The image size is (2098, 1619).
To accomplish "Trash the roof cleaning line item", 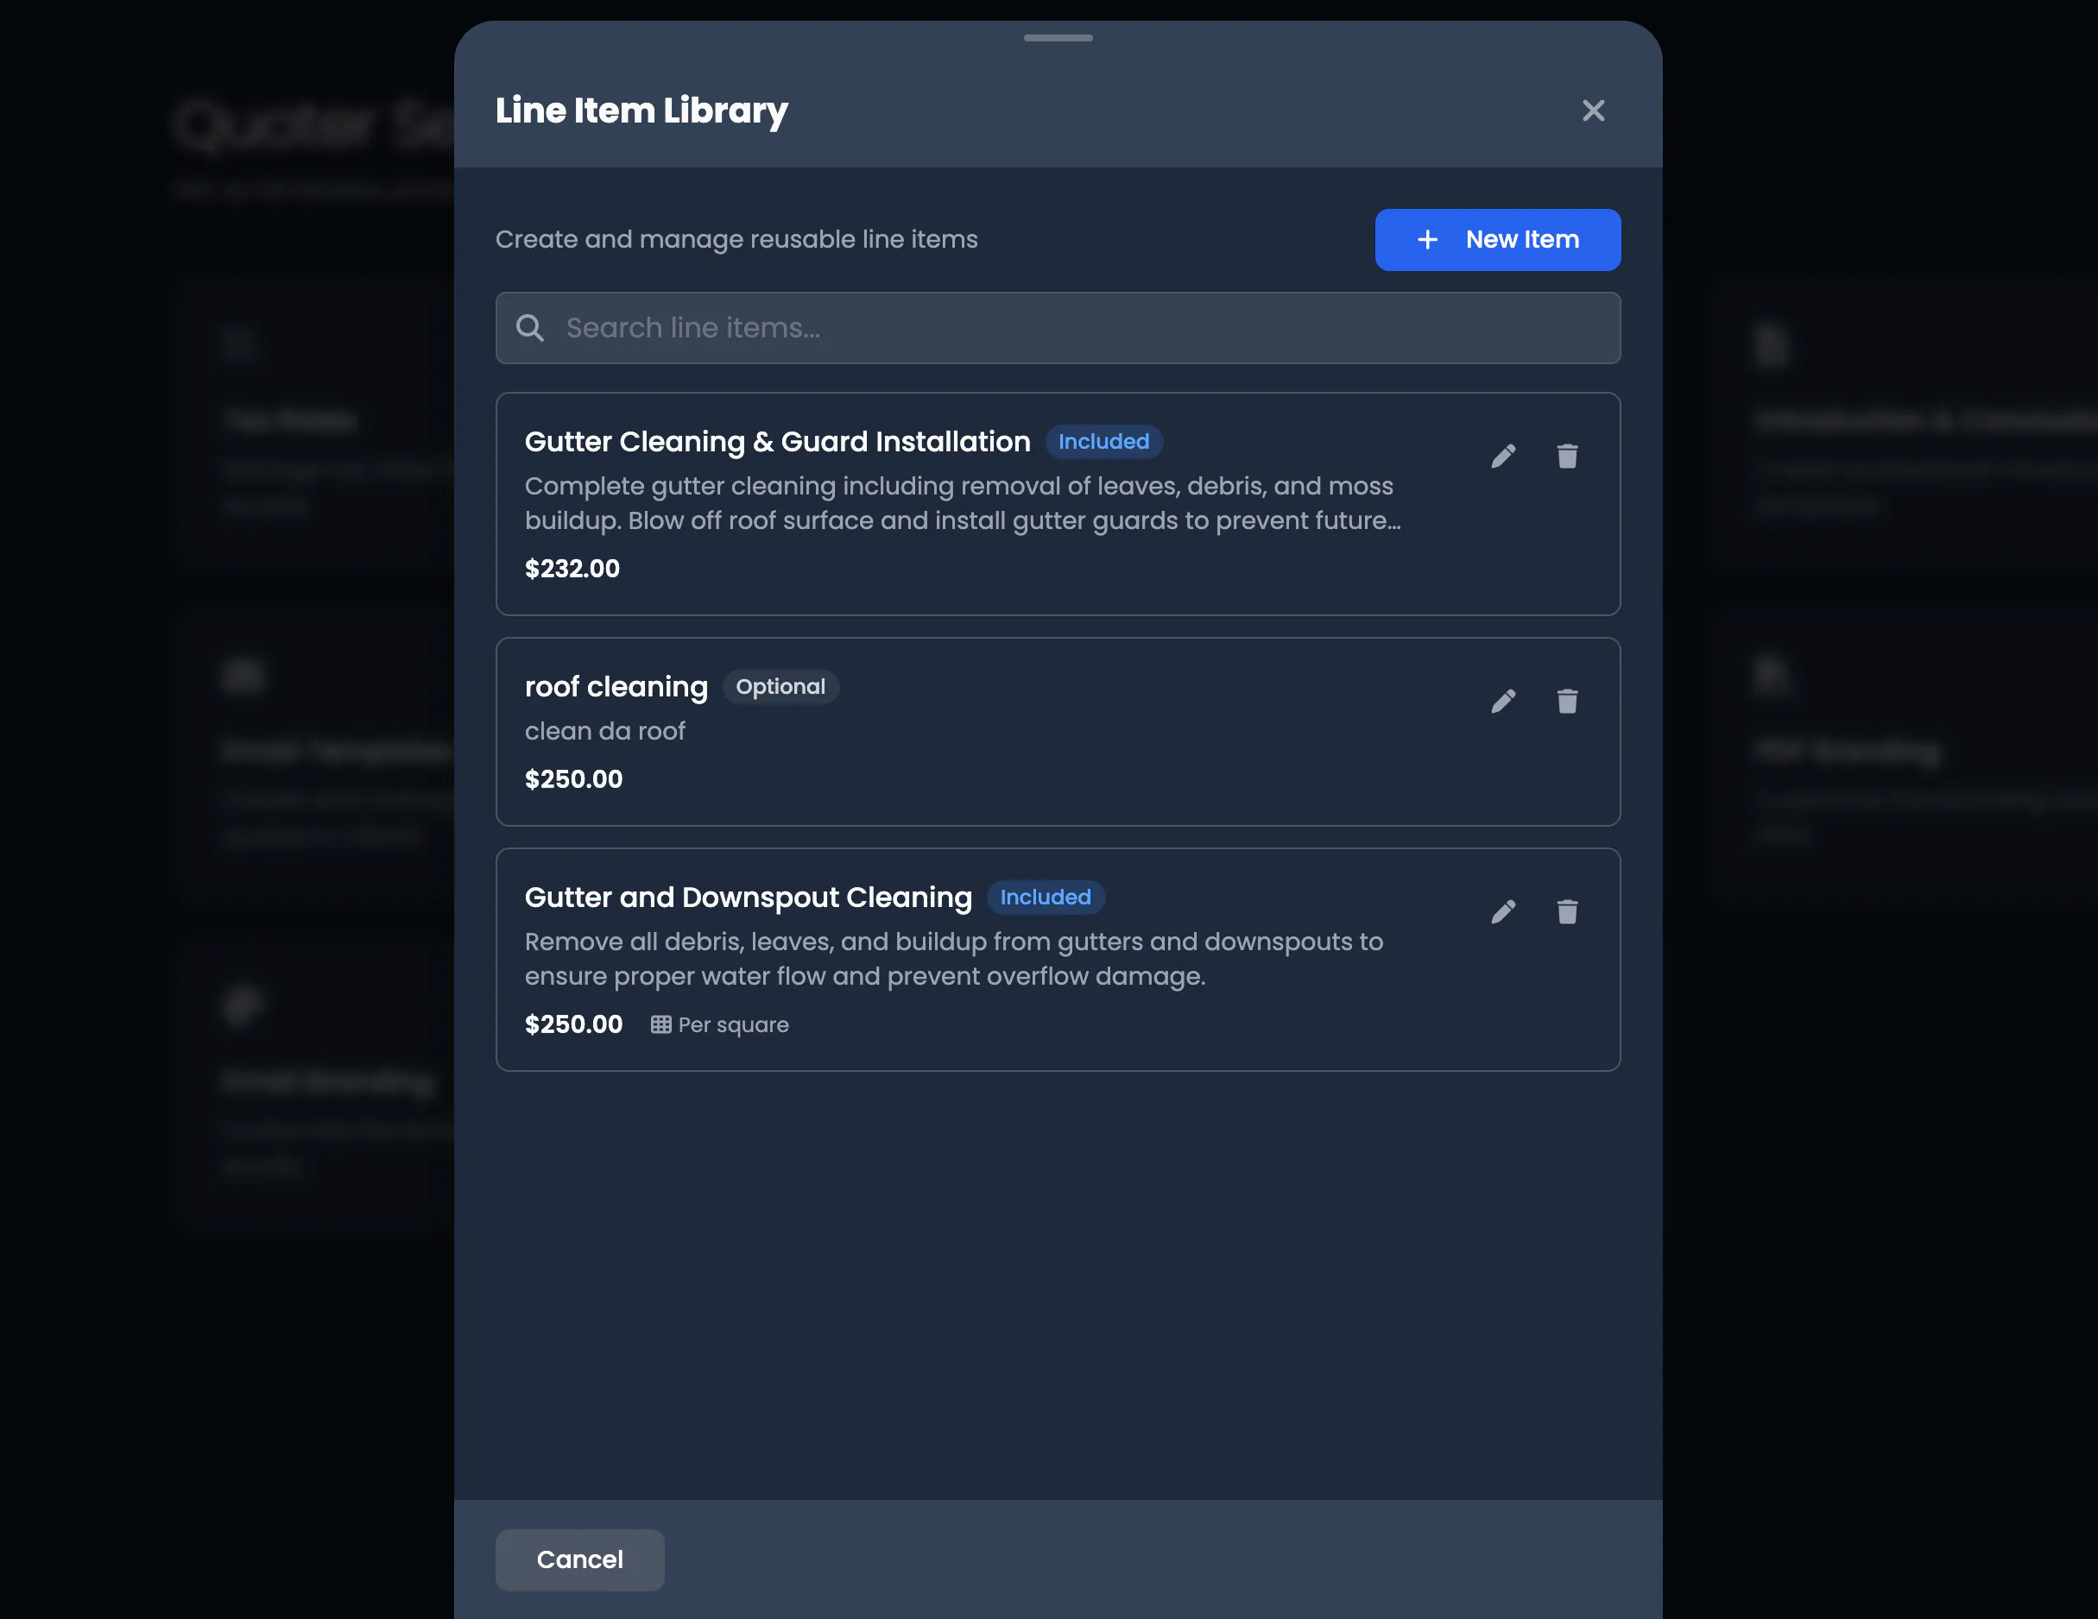I will click(x=1567, y=701).
